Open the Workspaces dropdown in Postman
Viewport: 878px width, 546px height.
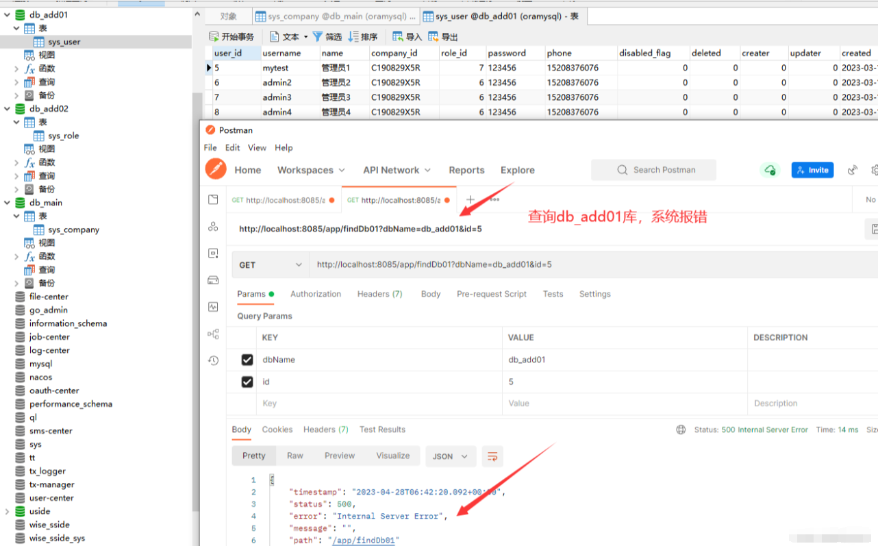pyautogui.click(x=311, y=170)
